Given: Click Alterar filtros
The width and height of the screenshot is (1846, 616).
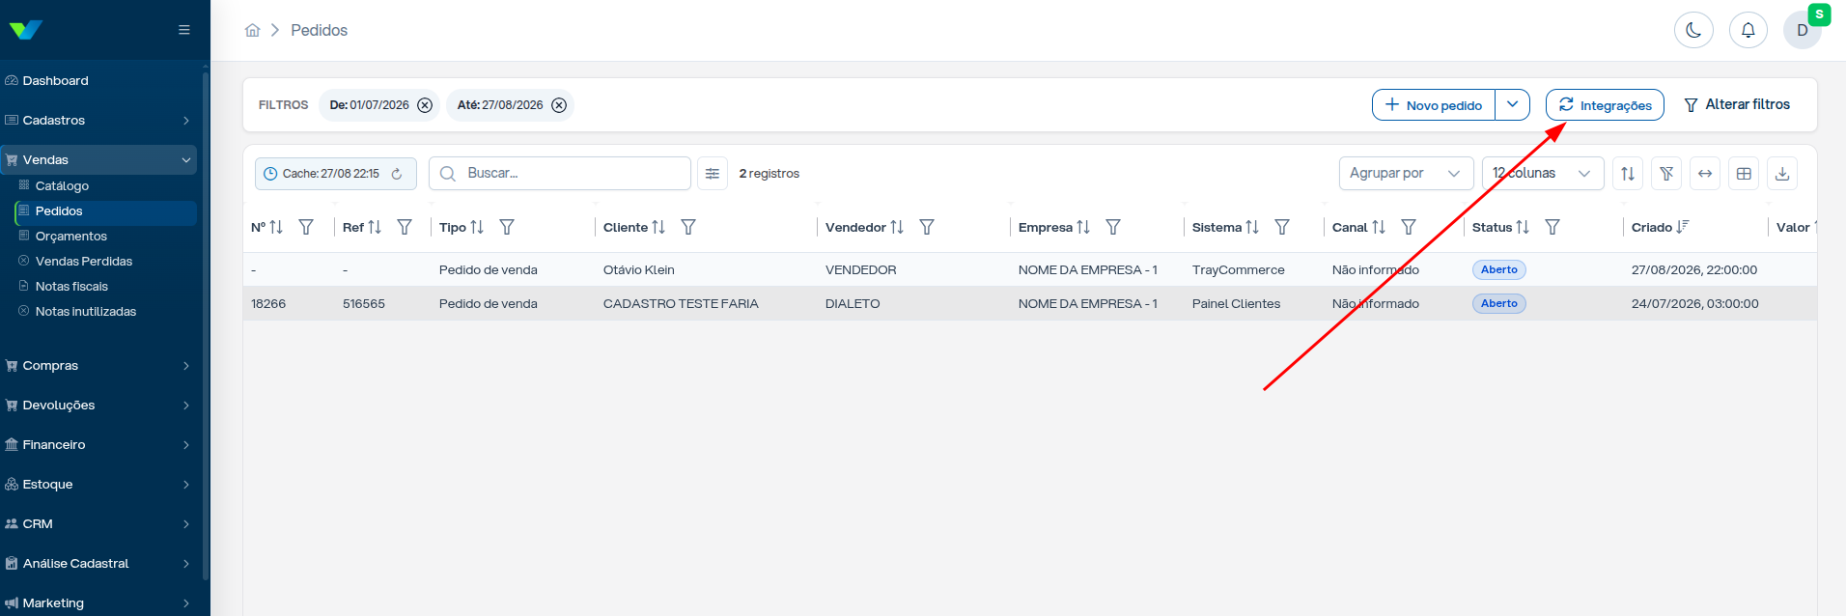Looking at the screenshot, I should (x=1737, y=105).
